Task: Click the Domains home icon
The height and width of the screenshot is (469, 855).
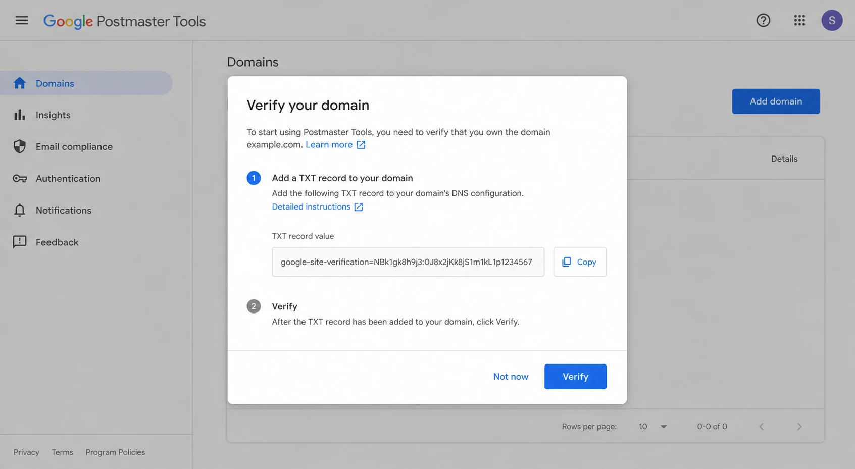Action: [x=19, y=83]
